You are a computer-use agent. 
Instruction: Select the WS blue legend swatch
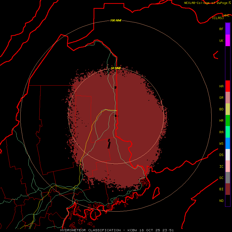click(x=228, y=143)
